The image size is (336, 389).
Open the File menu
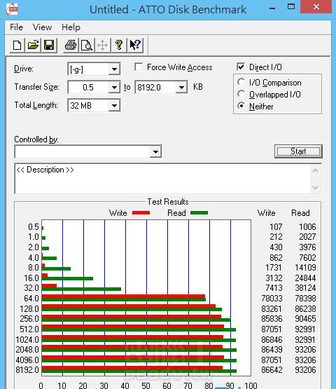[x=16, y=27]
